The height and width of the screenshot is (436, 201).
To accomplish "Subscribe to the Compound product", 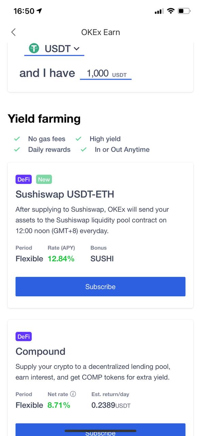I will pyautogui.click(x=100, y=430).
